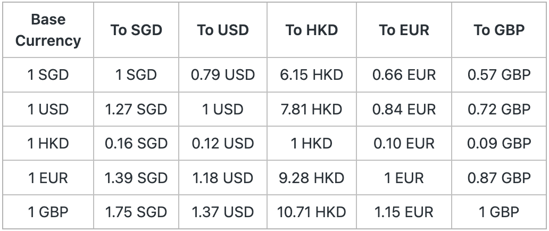549x231 pixels.
Task: Click the 9.28 HKD rate cell
Action: 312,177
